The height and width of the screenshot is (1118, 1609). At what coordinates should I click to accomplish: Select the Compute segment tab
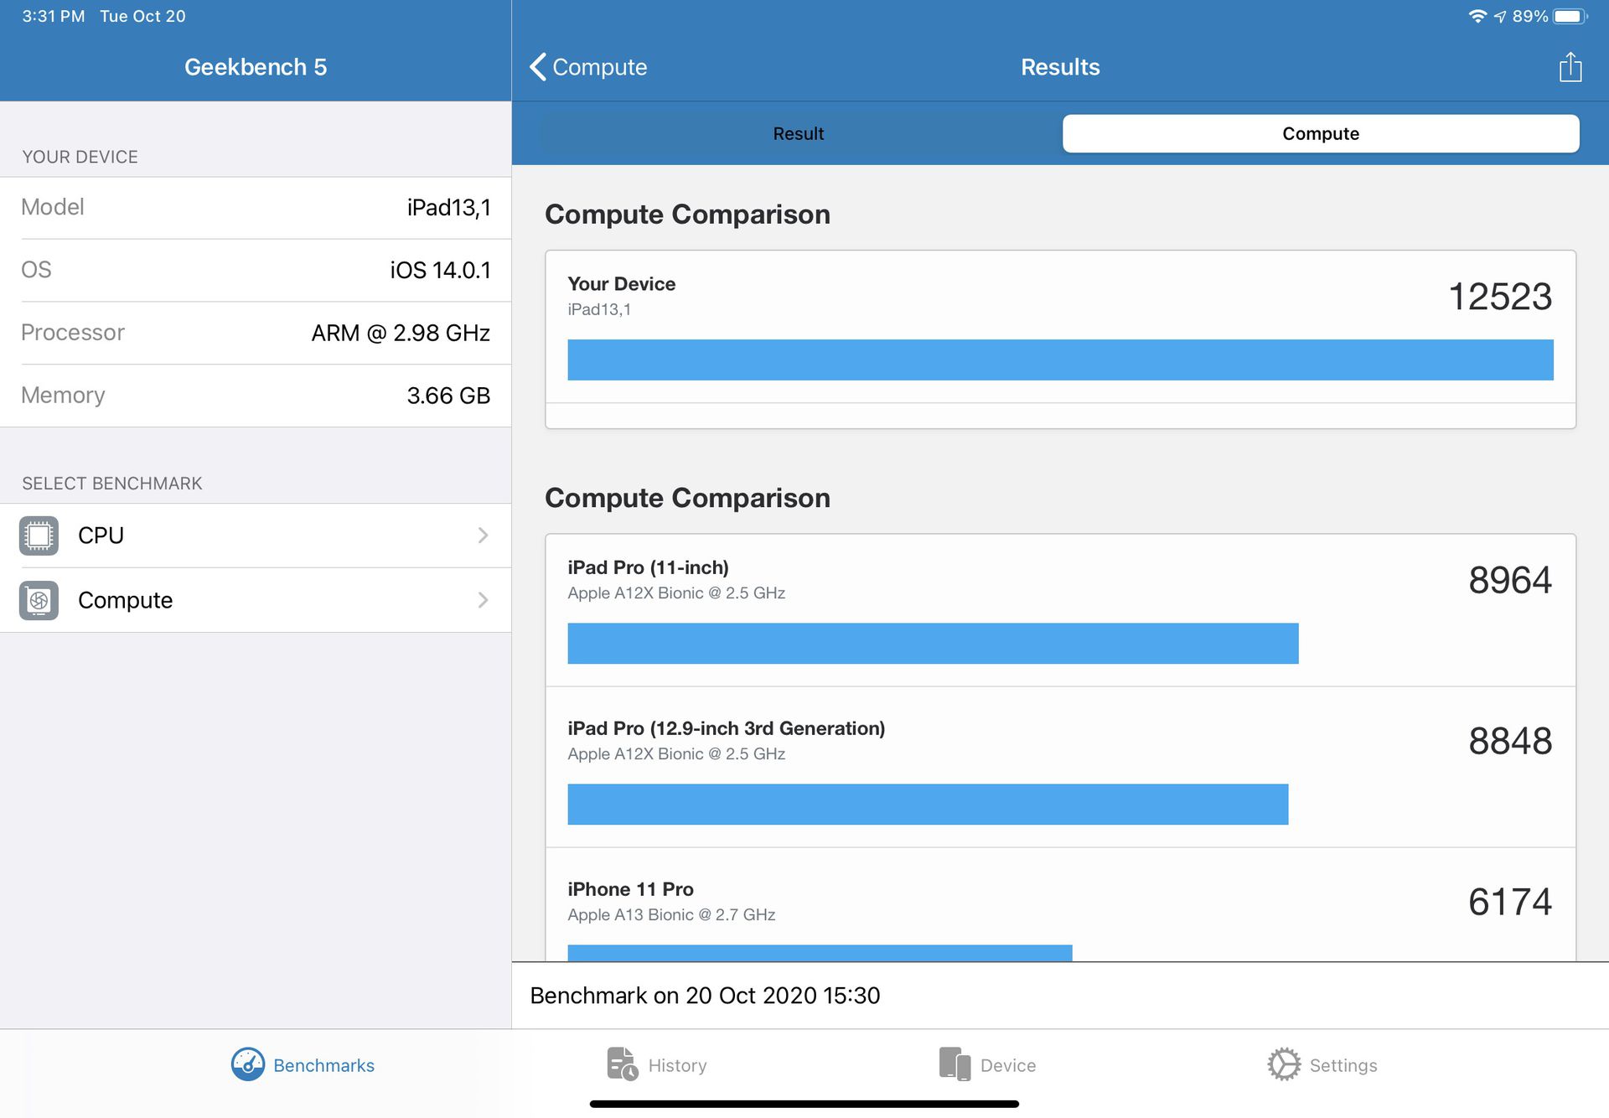[x=1321, y=134]
